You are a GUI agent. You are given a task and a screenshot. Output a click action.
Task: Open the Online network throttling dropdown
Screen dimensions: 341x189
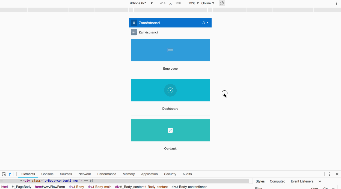pos(207,3)
